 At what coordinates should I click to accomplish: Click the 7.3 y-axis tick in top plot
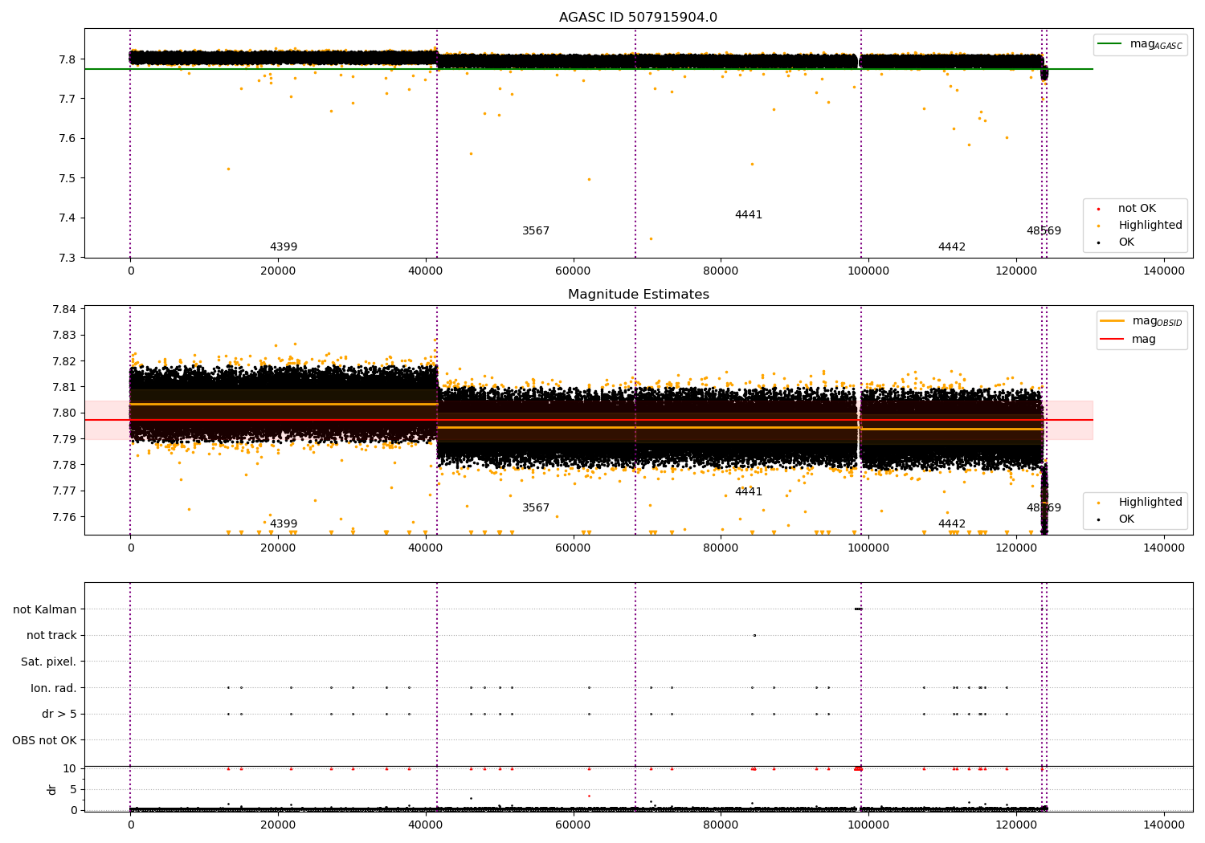click(68, 258)
